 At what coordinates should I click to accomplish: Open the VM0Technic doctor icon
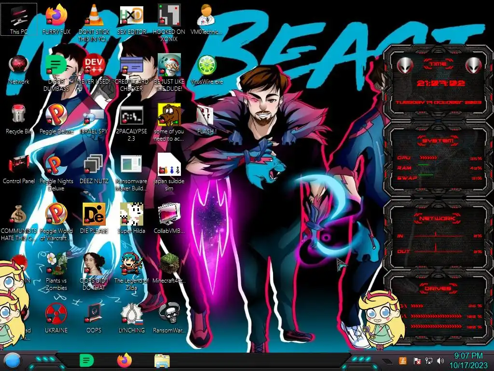(x=206, y=19)
